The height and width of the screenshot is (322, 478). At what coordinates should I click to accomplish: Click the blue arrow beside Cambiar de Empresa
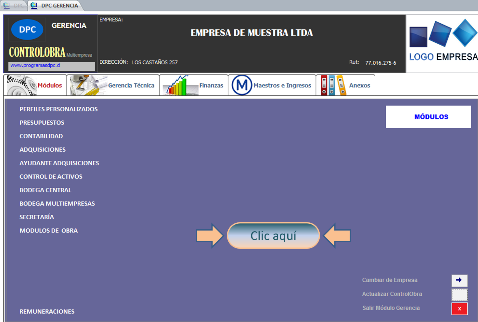(459, 280)
